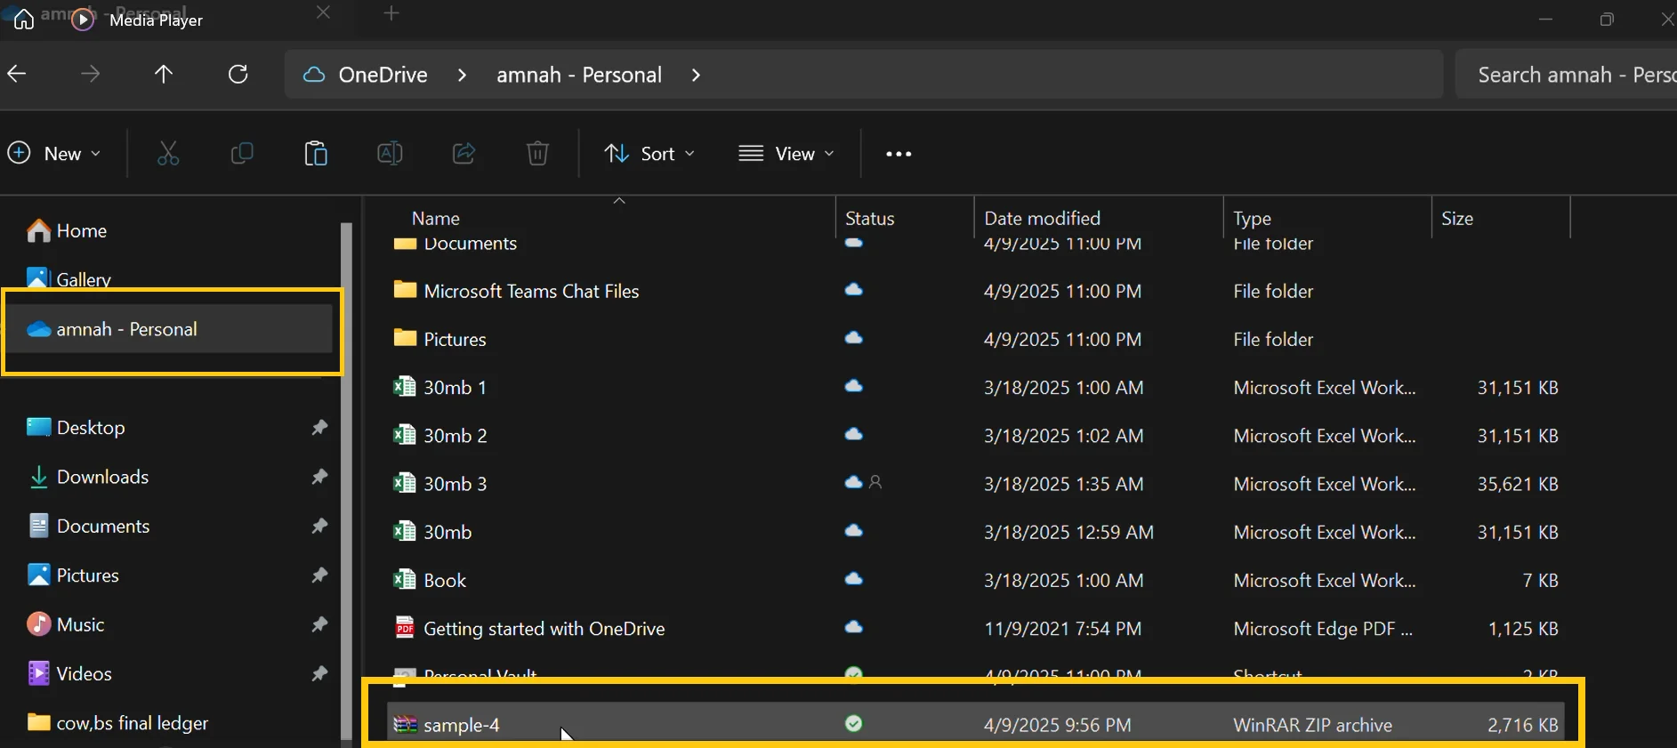
Task: Click the Delete trash icon
Action: pos(537,154)
